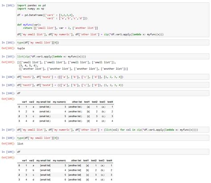Click 'test1' header in Out[109] table

(x=86, y=160)
